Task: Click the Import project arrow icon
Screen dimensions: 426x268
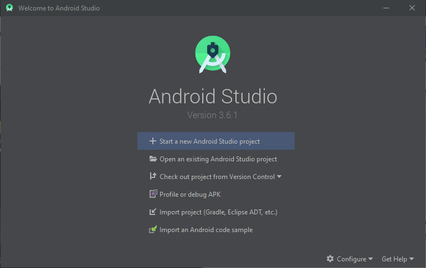Action: [153, 212]
